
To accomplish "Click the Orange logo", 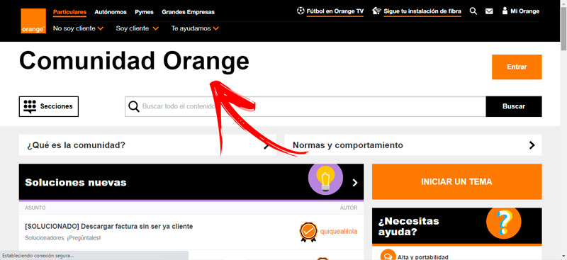I will click(33, 21).
